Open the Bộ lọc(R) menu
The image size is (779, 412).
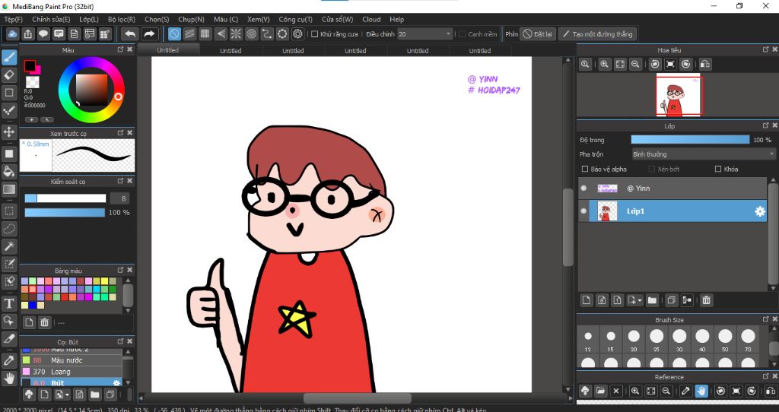tap(122, 19)
